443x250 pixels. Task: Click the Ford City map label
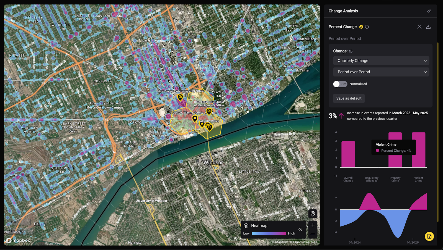pyautogui.click(x=308, y=191)
